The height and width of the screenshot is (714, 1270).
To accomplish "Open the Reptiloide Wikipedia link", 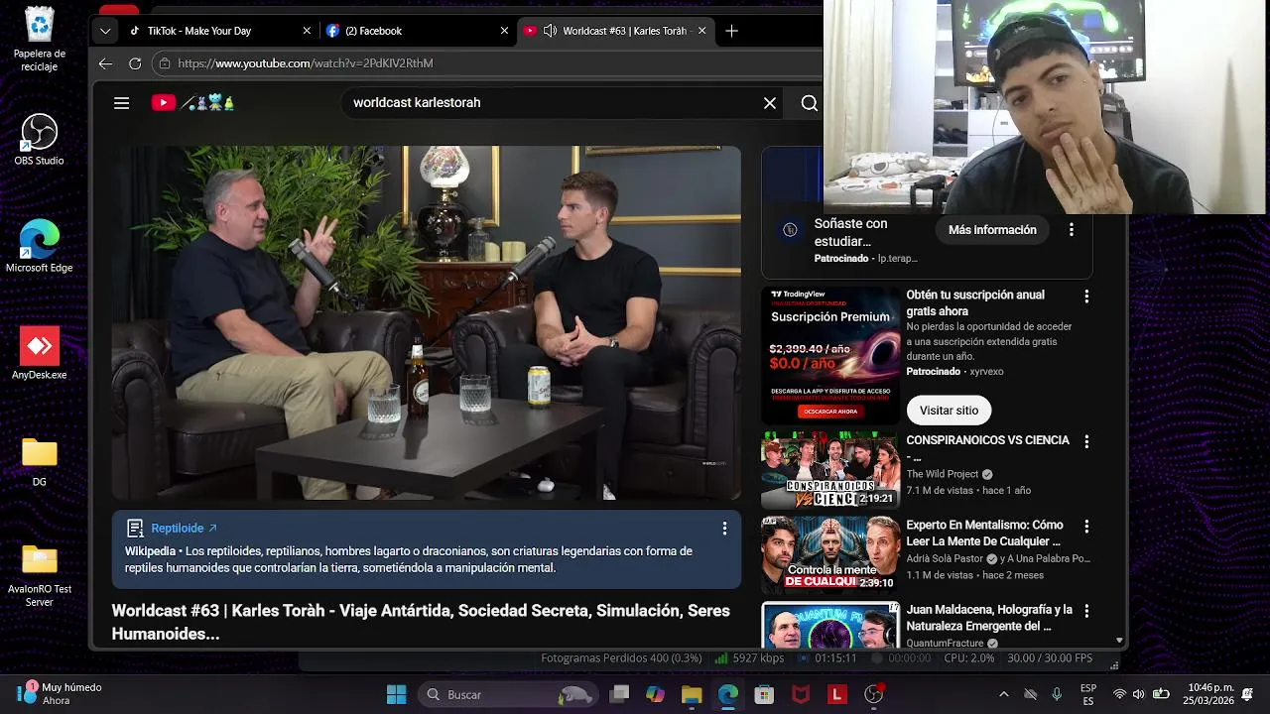I will (185, 529).
